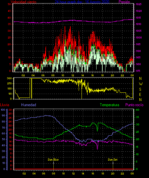Image resolution: width=149 pixels, height=178 pixels.
Task: Click the 'Velocidad viento' title label
Action: 24,2
